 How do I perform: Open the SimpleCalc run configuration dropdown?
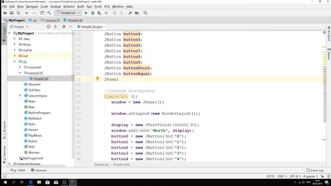pyautogui.click(x=68, y=13)
